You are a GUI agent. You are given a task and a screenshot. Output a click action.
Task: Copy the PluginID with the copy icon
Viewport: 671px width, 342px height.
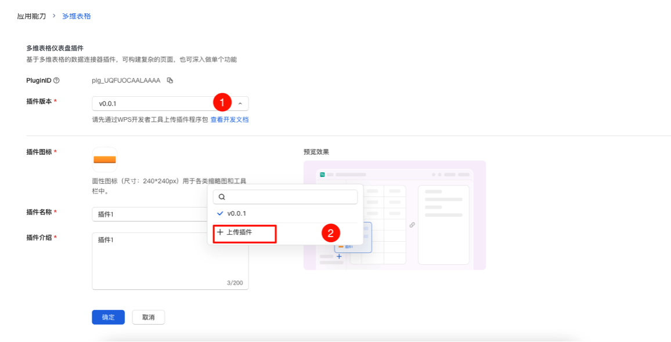[x=170, y=81]
